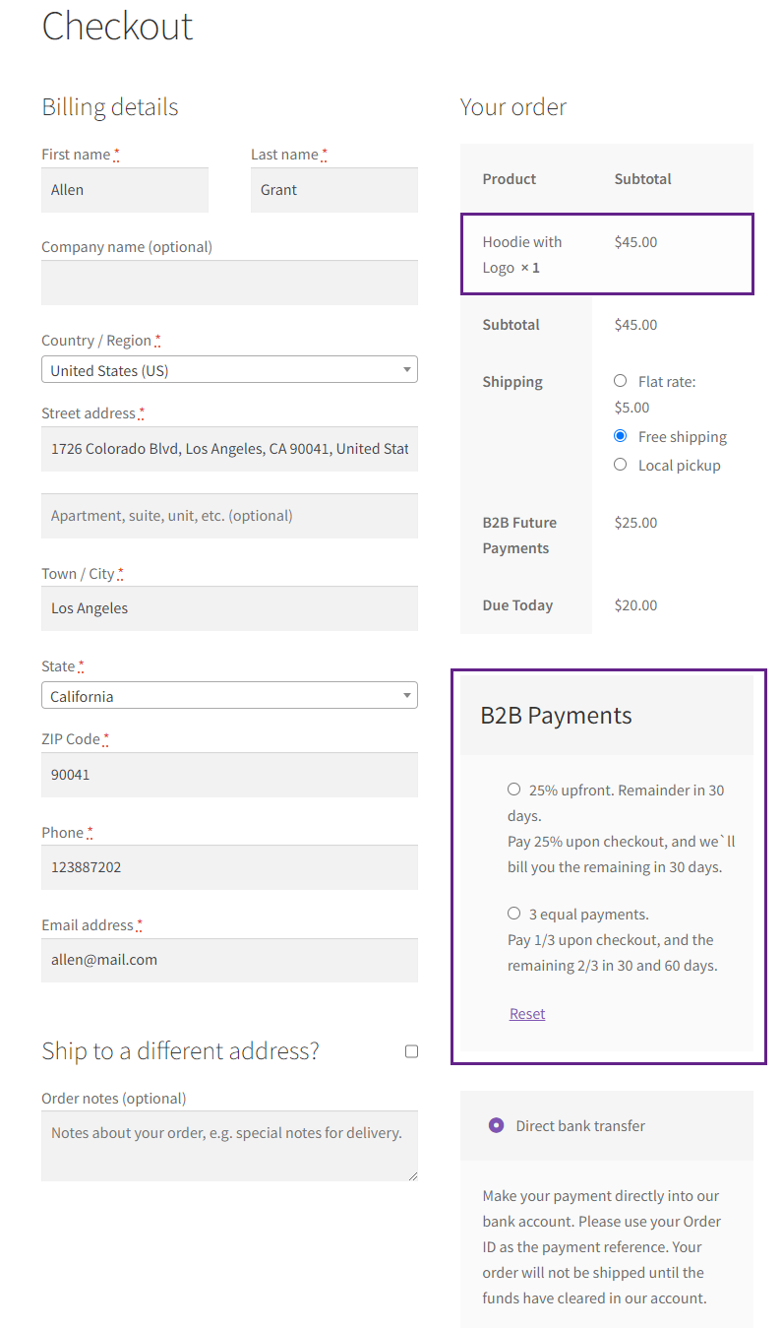782x1328 pixels.
Task: Click the Reset link in B2B Payments
Action: point(527,1013)
